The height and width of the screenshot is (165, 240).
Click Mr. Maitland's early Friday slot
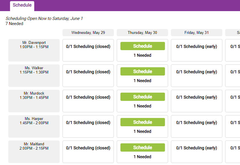(196, 151)
